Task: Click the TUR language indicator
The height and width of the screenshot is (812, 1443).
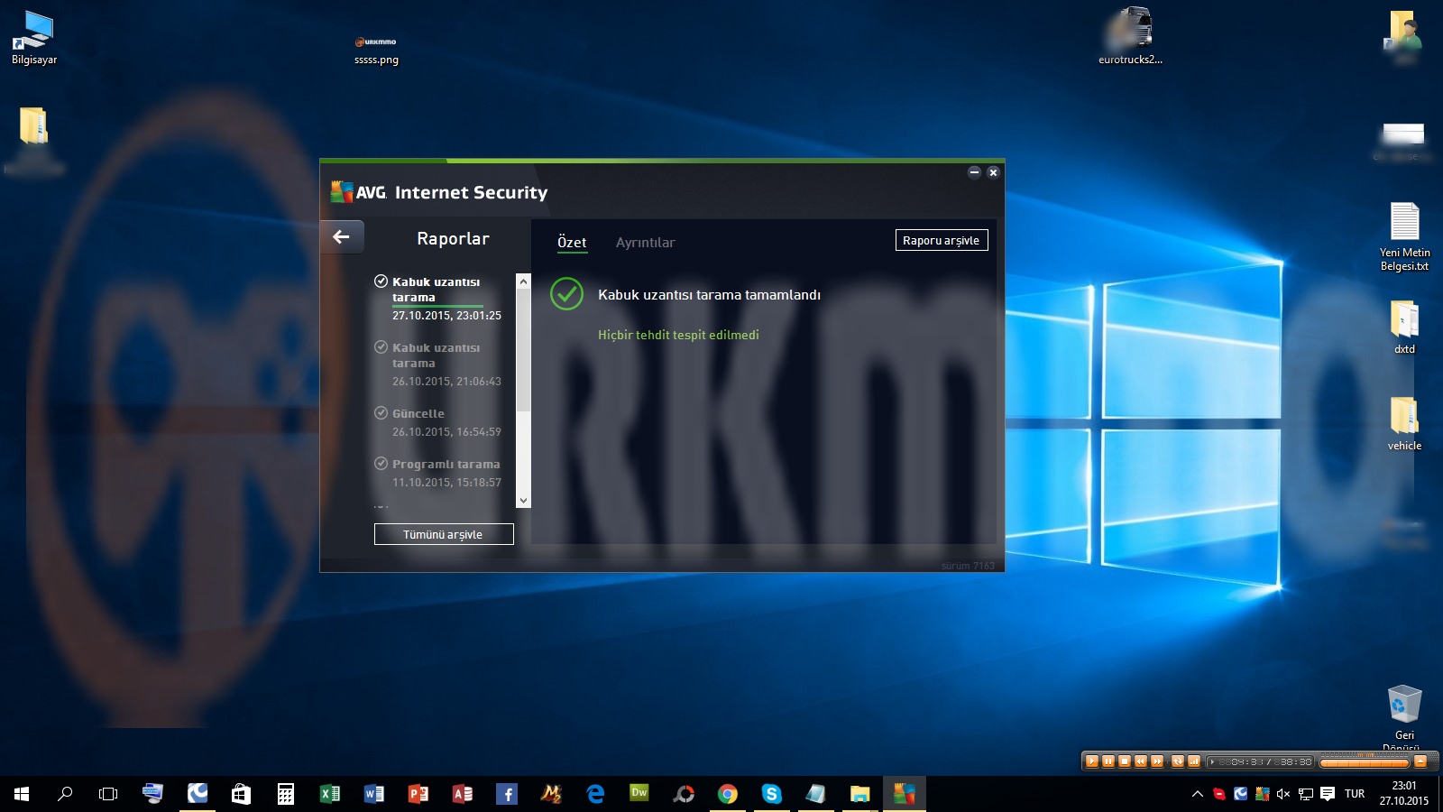Action: click(1355, 794)
